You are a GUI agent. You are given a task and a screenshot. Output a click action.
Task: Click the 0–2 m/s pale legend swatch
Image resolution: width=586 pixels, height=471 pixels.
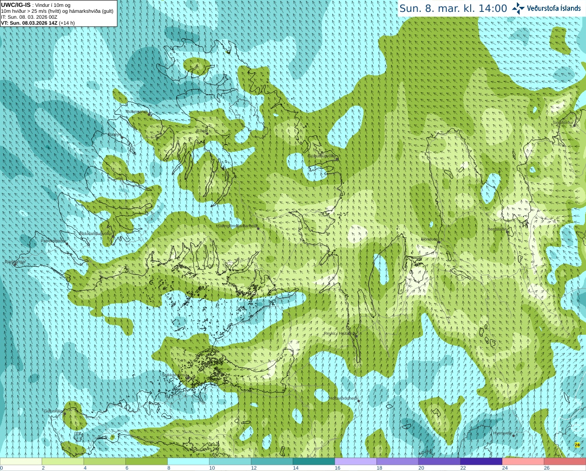(x=21, y=461)
